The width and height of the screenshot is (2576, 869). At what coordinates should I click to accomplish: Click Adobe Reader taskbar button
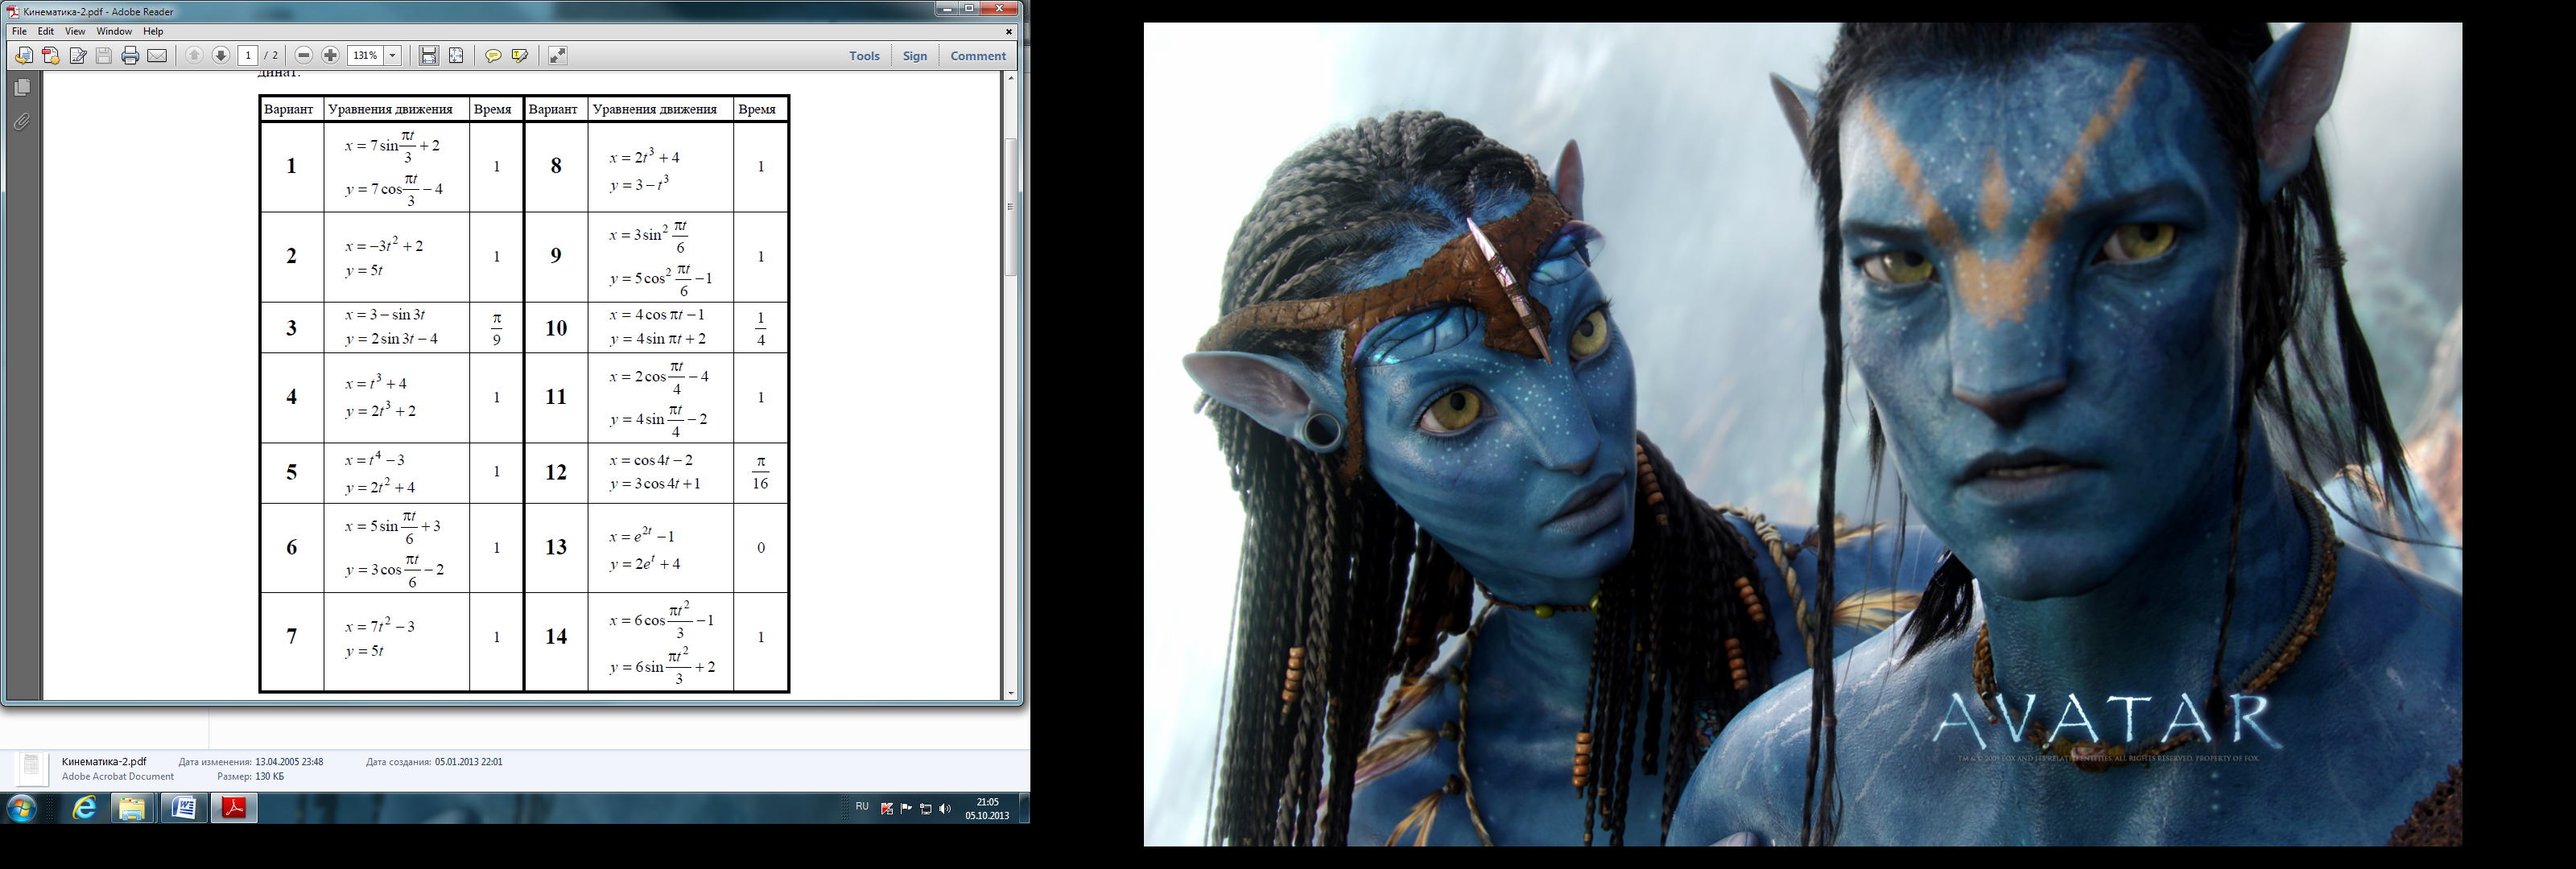(x=234, y=808)
